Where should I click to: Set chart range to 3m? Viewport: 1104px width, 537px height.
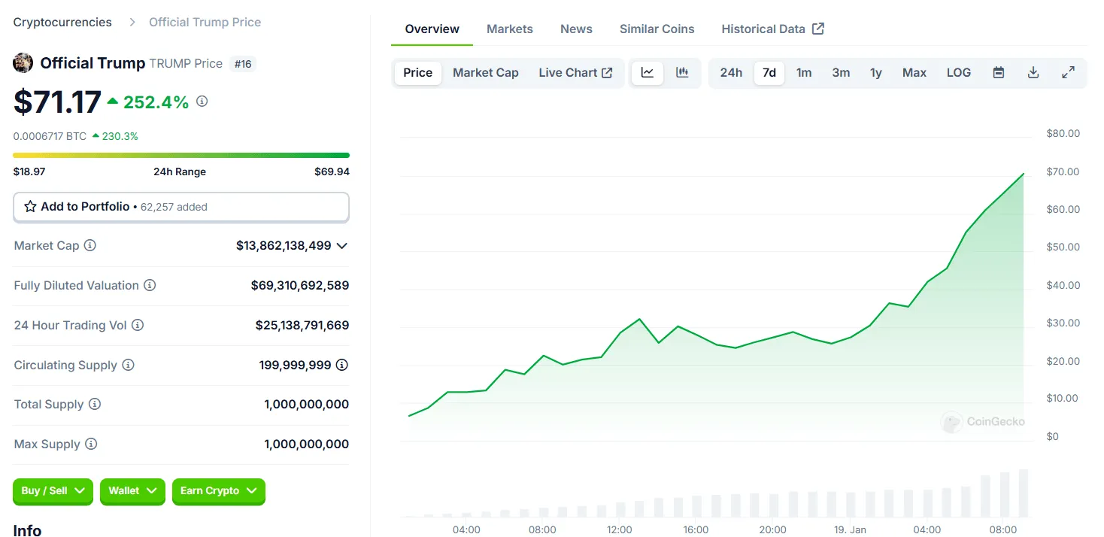coord(841,73)
